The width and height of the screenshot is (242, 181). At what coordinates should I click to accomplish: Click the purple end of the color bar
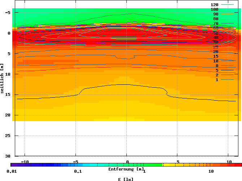[x=18, y=165]
